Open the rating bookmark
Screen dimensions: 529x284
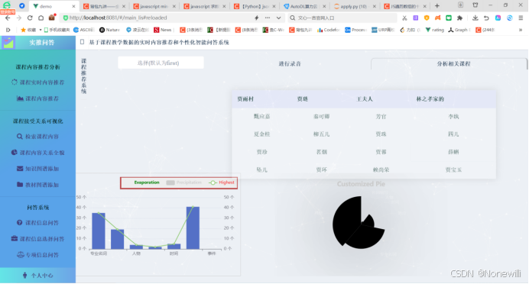(434, 30)
